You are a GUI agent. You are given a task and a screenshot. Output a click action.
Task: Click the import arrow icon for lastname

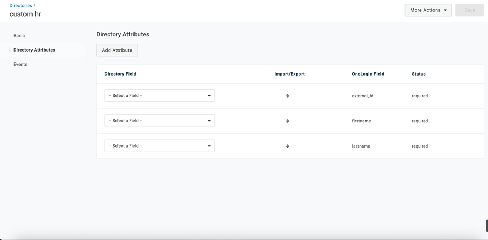coord(287,146)
